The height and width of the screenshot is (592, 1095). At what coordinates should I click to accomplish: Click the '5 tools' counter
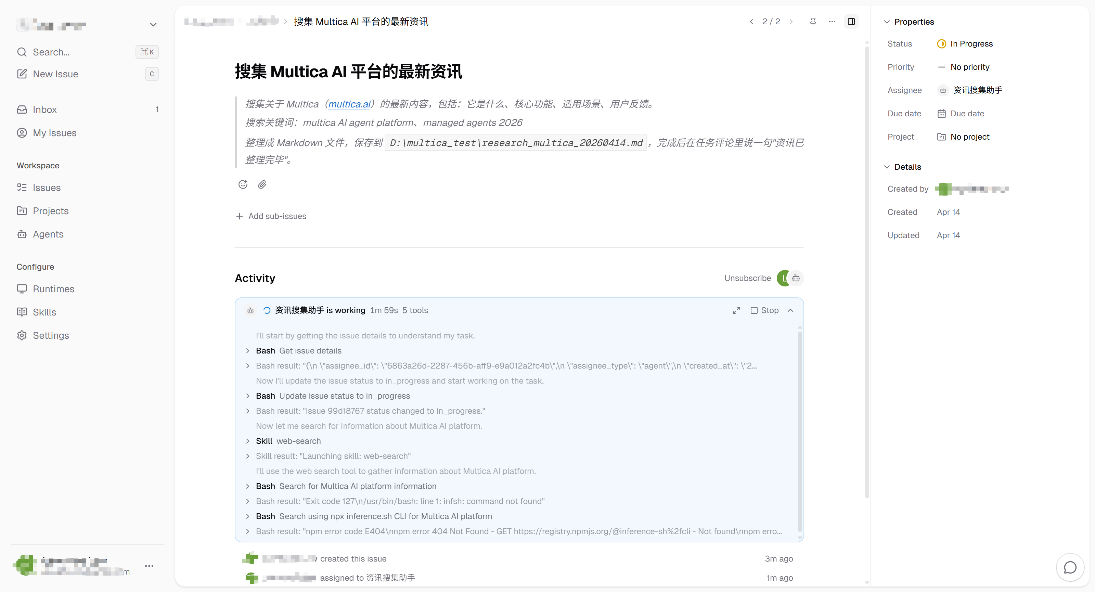[x=415, y=311]
